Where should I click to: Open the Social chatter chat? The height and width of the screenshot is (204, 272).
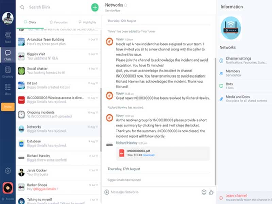[58, 71]
